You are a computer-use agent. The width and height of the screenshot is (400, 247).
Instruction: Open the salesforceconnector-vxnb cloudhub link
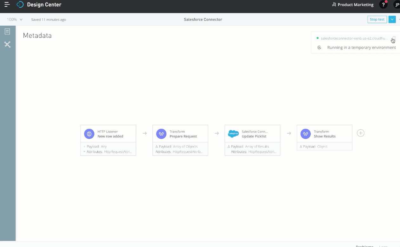tap(354, 38)
